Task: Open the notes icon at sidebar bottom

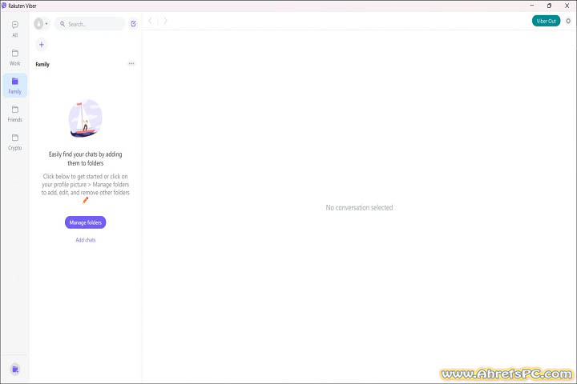Action: pyautogui.click(x=15, y=370)
